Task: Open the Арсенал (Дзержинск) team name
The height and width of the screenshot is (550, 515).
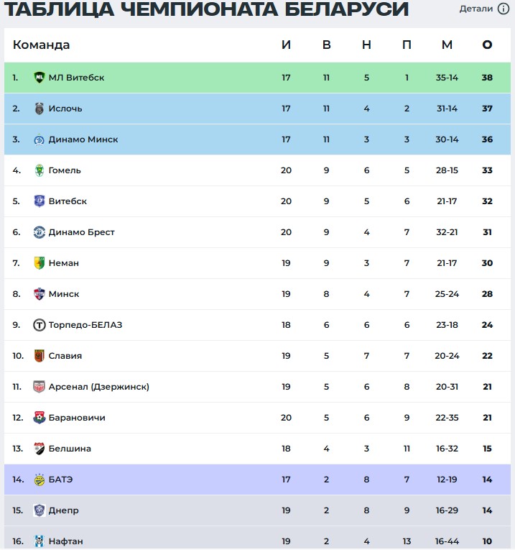Action: pos(99,387)
